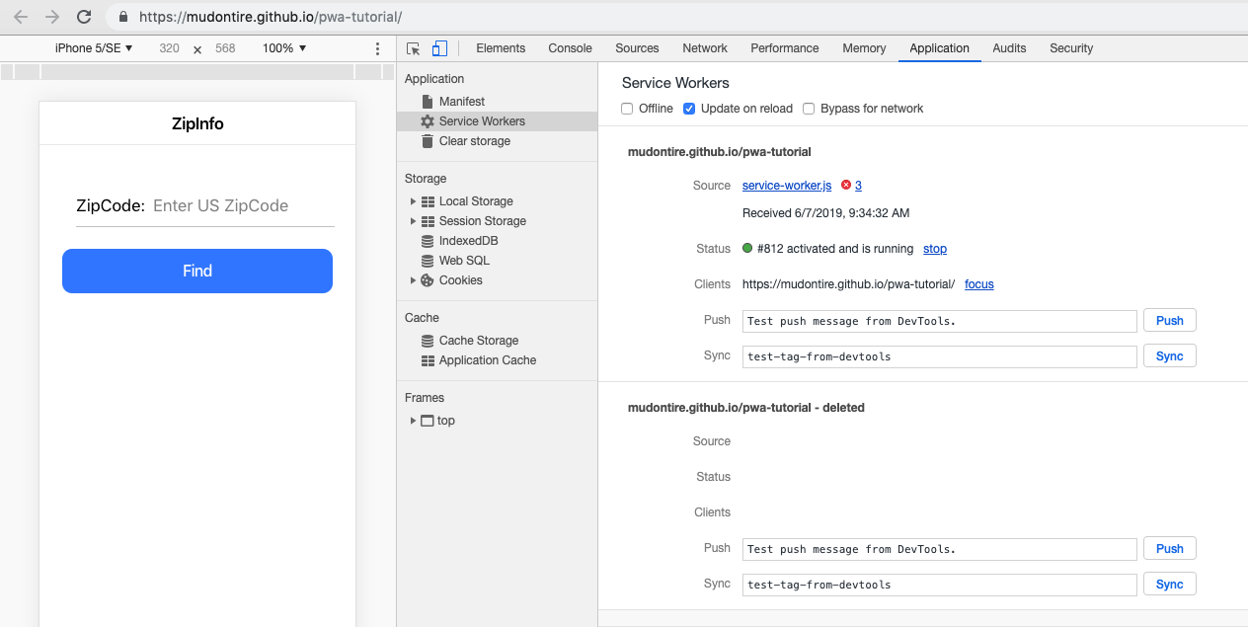Toggle the device toolbar icon
The height and width of the screenshot is (627, 1248).
pos(439,48)
